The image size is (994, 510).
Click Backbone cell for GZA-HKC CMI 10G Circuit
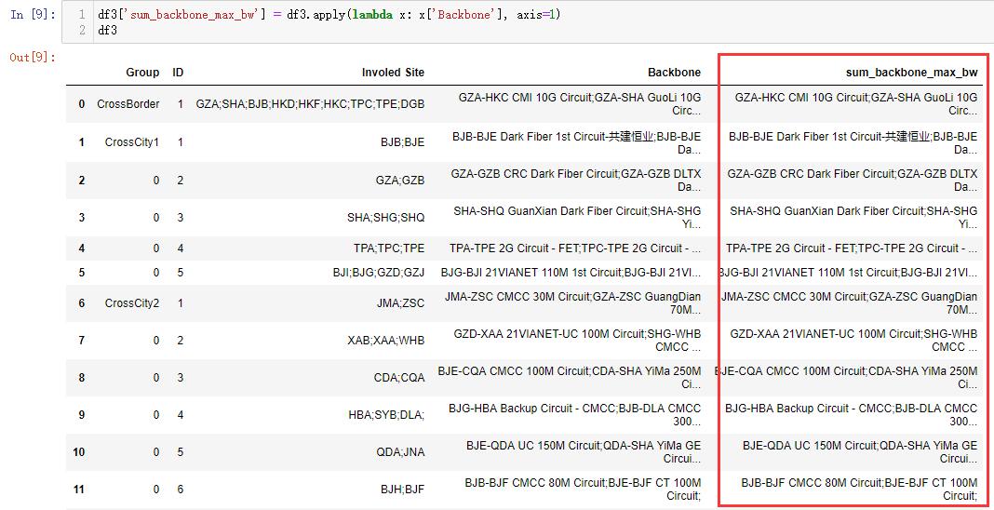(580, 104)
